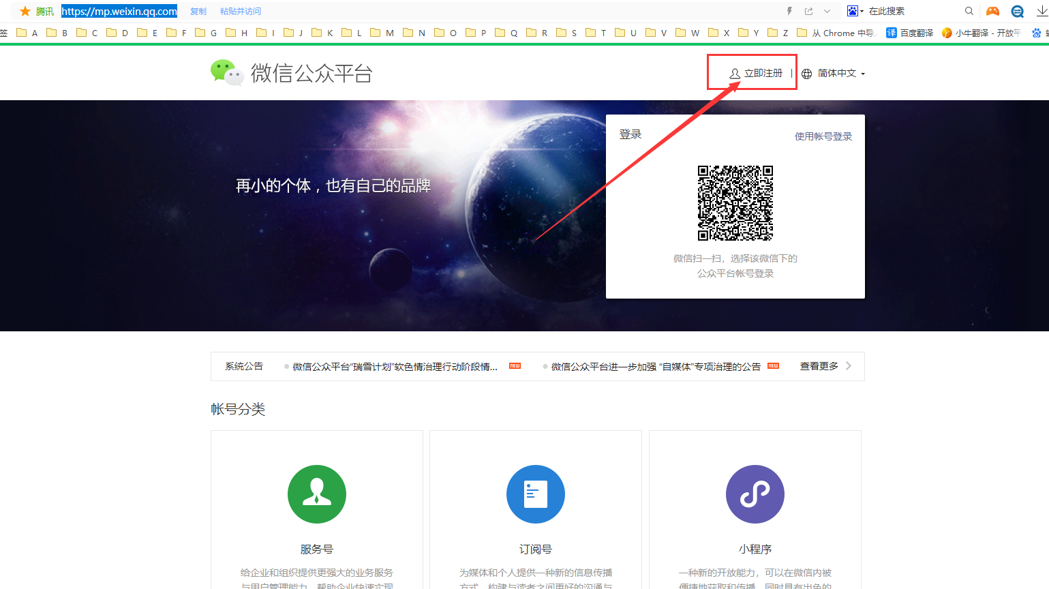Image resolution: width=1049 pixels, height=589 pixels.
Task: Click the 登录 heading in login panel
Action: point(630,134)
